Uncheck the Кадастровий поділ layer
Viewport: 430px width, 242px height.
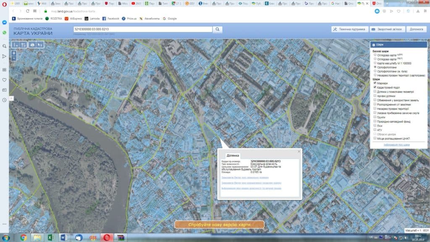(x=375, y=87)
